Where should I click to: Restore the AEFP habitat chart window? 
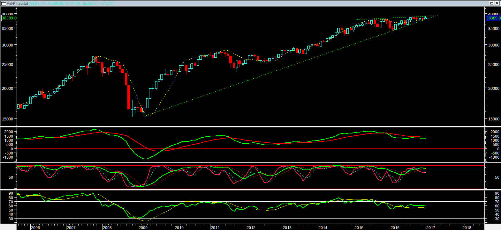(492, 3)
